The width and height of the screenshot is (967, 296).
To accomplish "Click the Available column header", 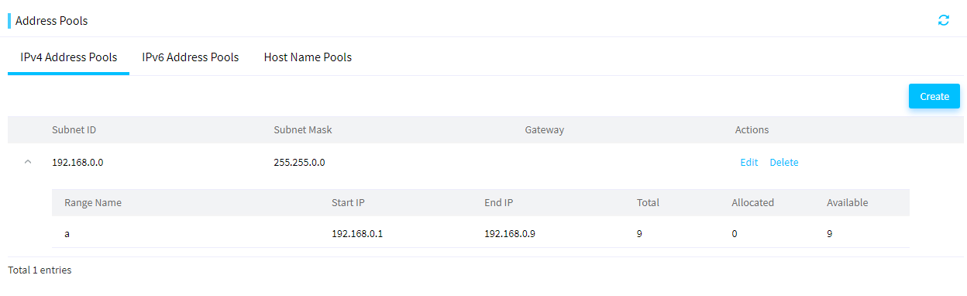I will 847,203.
